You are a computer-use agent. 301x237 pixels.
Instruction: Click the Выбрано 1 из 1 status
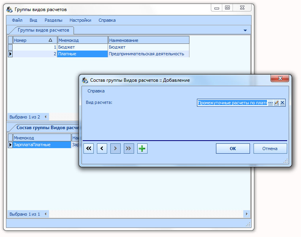[x=25, y=214]
